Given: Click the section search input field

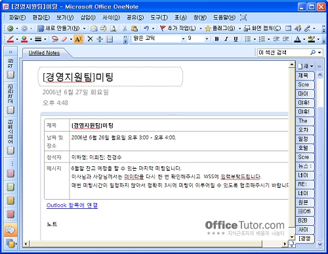Looking at the screenshot, I should pos(283,52).
